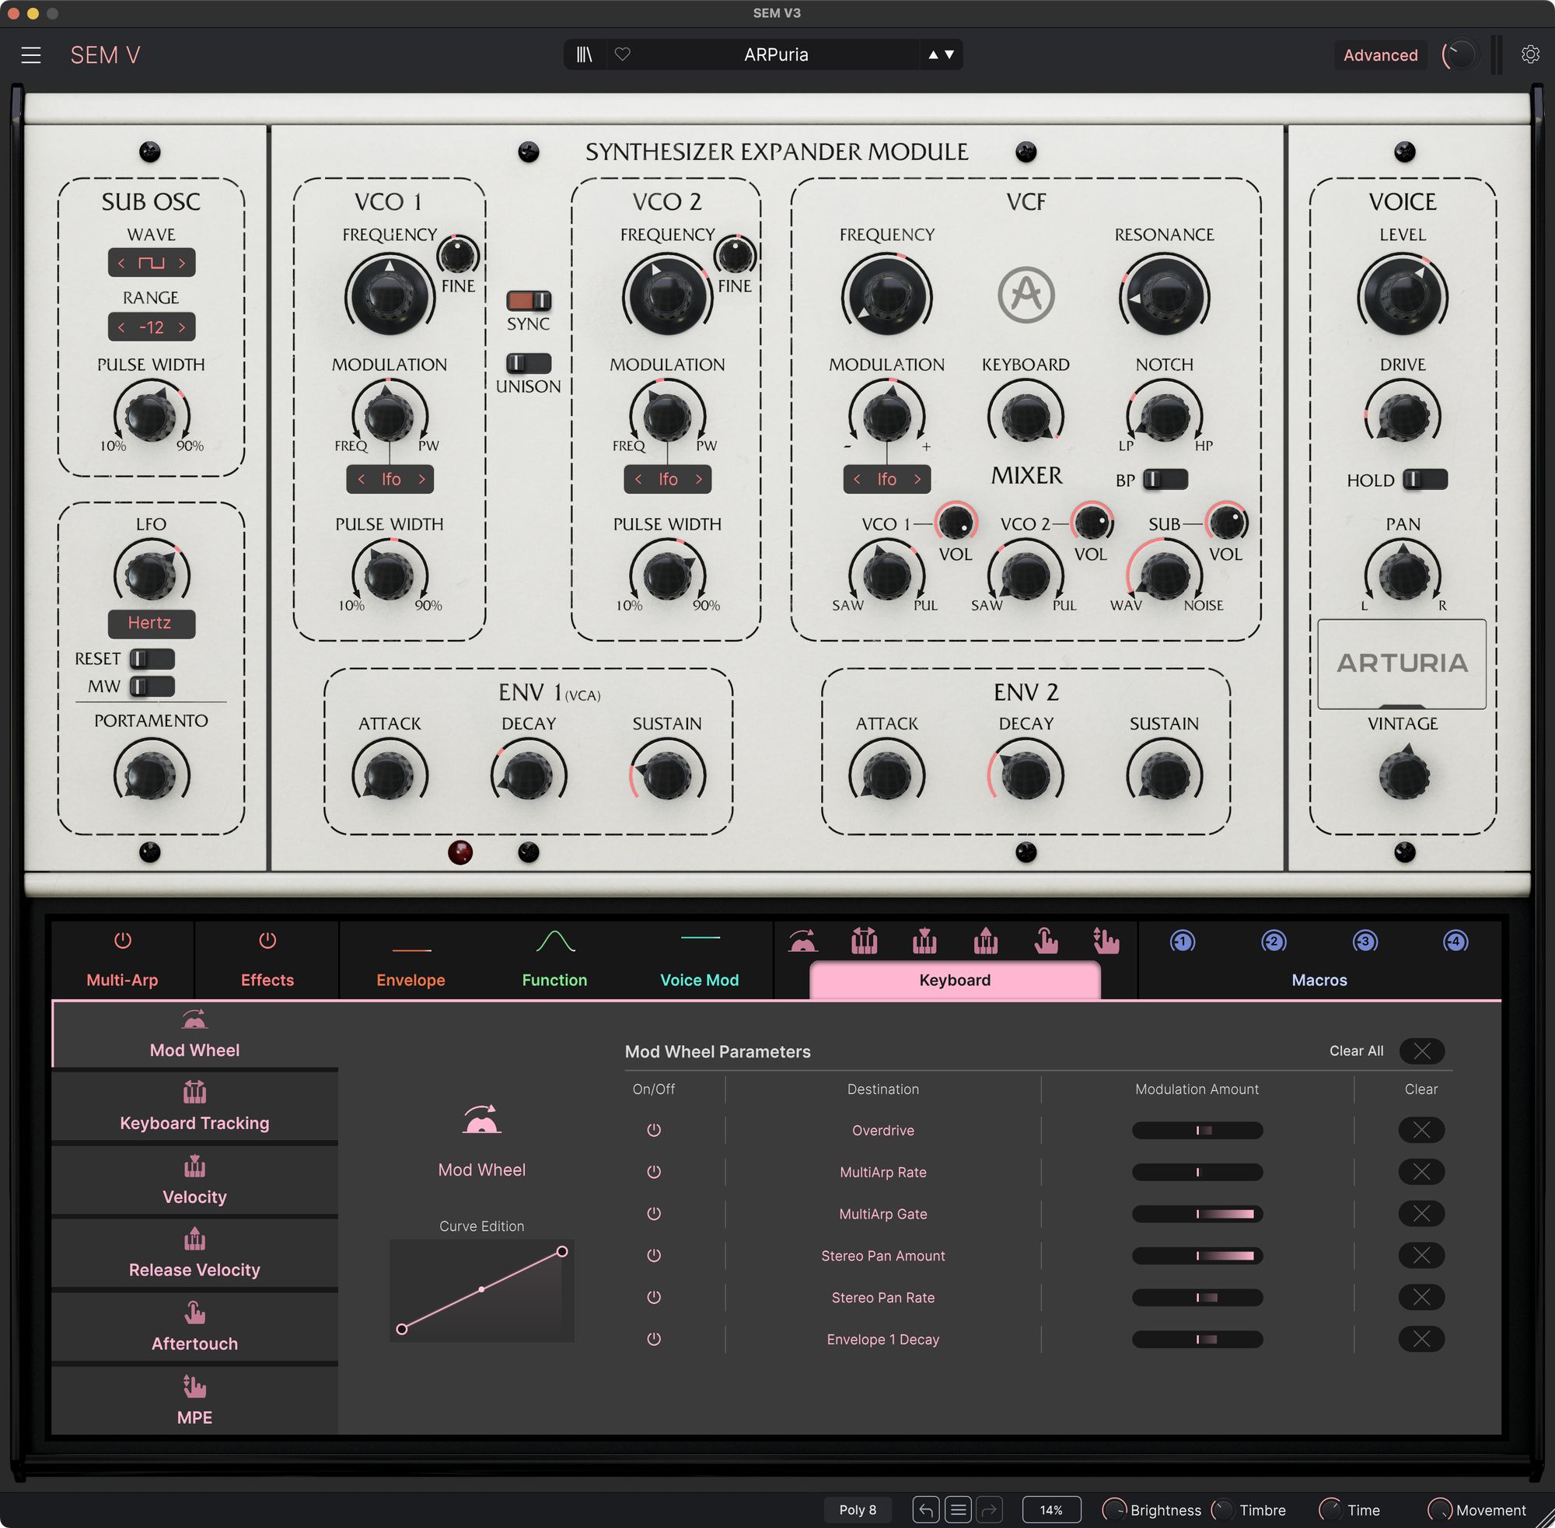Screen dimensions: 1555x1528
Task: Open the settings gear icon
Action: (1530, 54)
